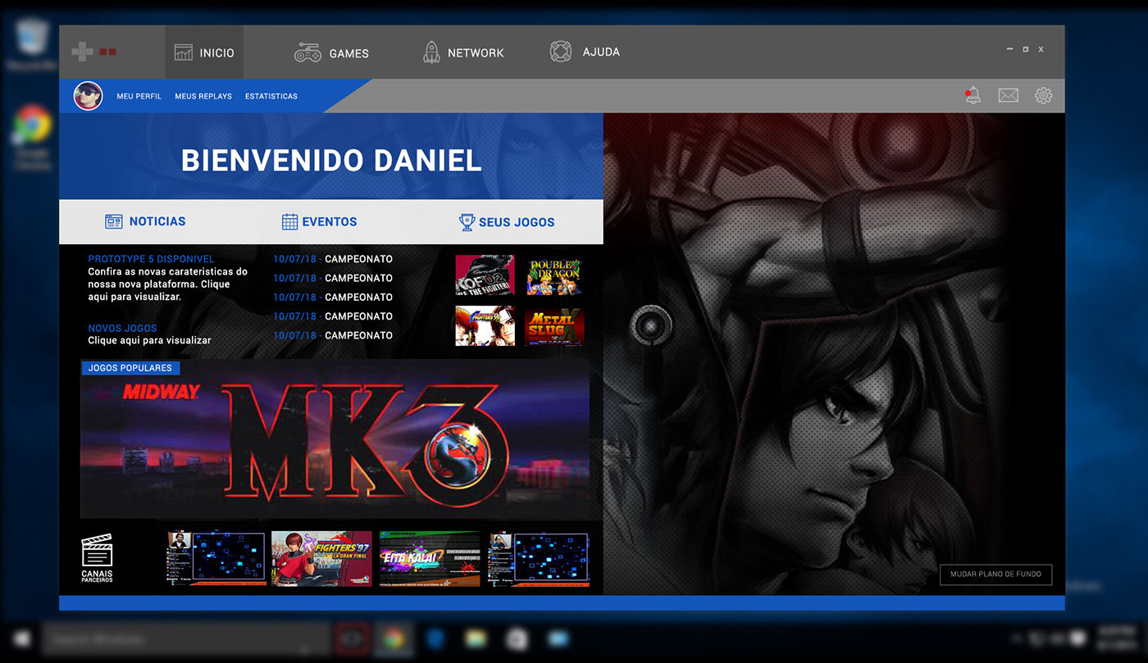Screen dimensions: 1148x663
Task: Open the INICIO tab
Action: 204,52
